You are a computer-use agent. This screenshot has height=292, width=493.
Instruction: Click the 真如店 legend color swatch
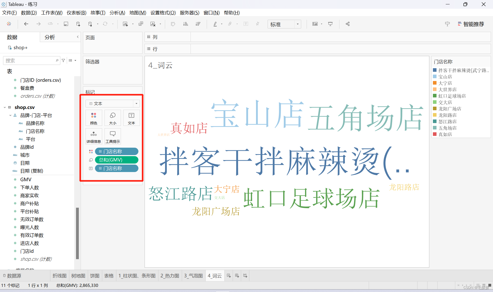(435, 134)
